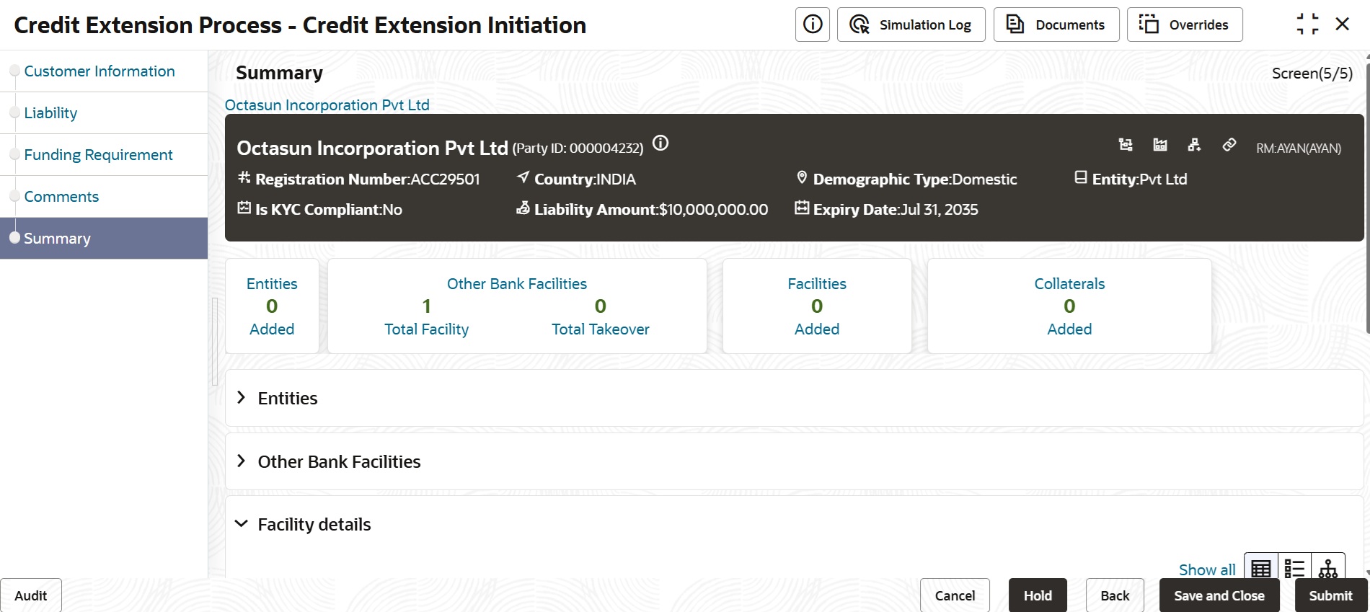Click the chain link icon in banner
1370x612 pixels.
click(1229, 145)
